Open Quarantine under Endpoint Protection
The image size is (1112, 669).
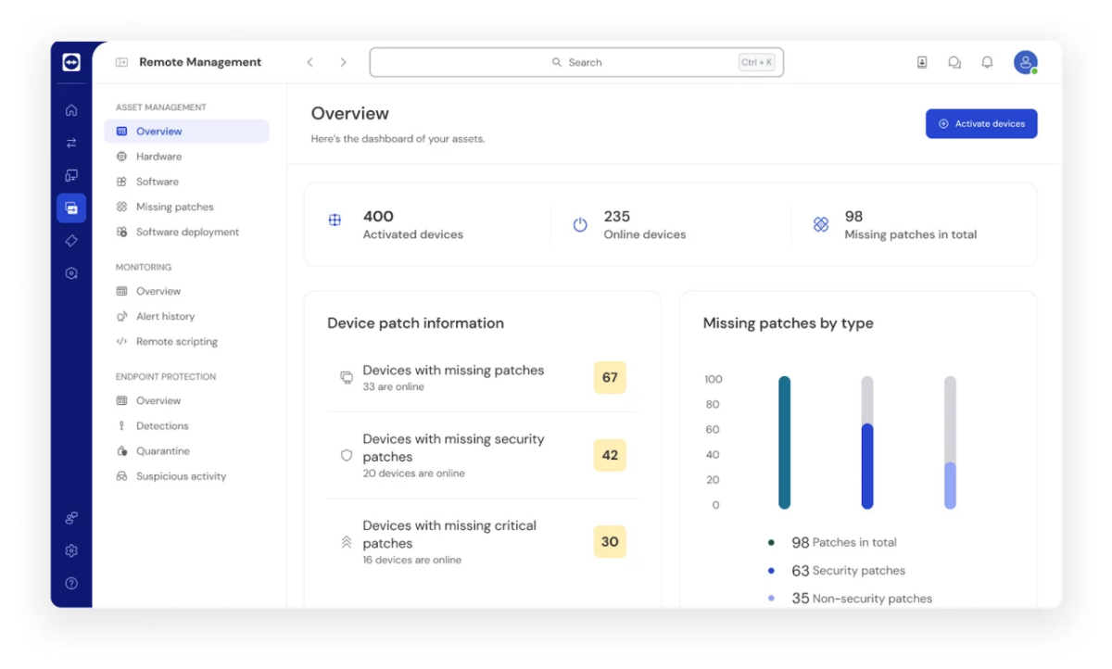(x=162, y=451)
